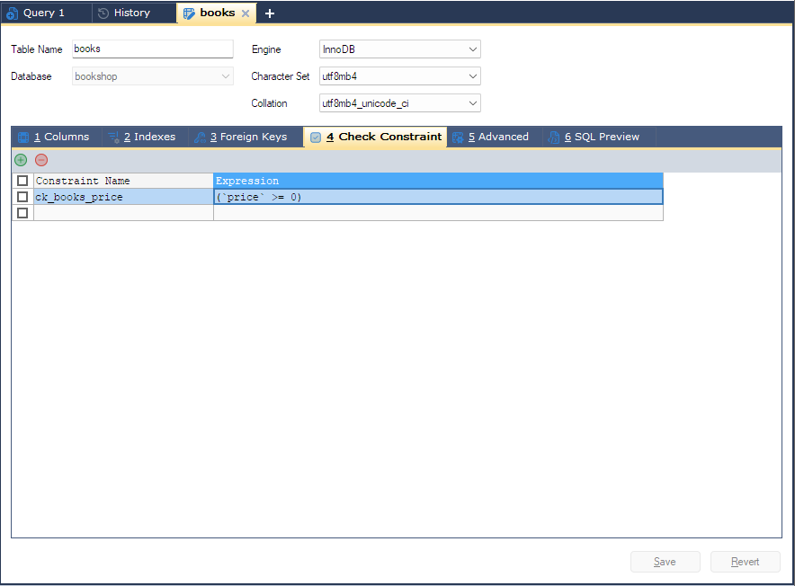This screenshot has height=586, width=795.
Task: Click the Advanced tab icon
Action: click(x=458, y=138)
